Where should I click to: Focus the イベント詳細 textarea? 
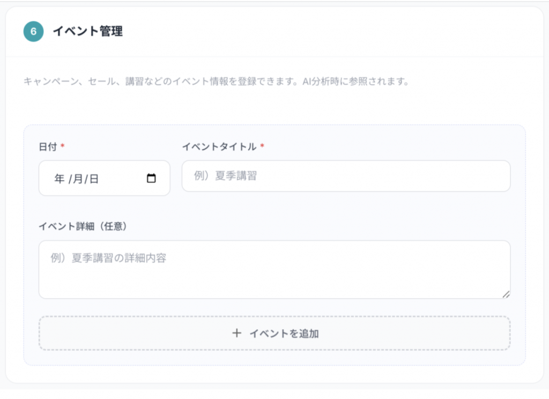click(x=274, y=276)
